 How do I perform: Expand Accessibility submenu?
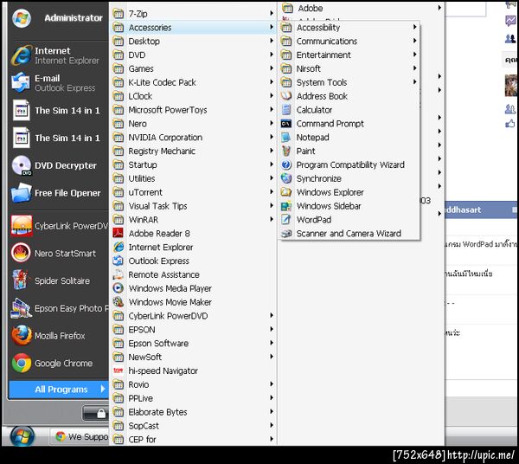tap(349, 27)
